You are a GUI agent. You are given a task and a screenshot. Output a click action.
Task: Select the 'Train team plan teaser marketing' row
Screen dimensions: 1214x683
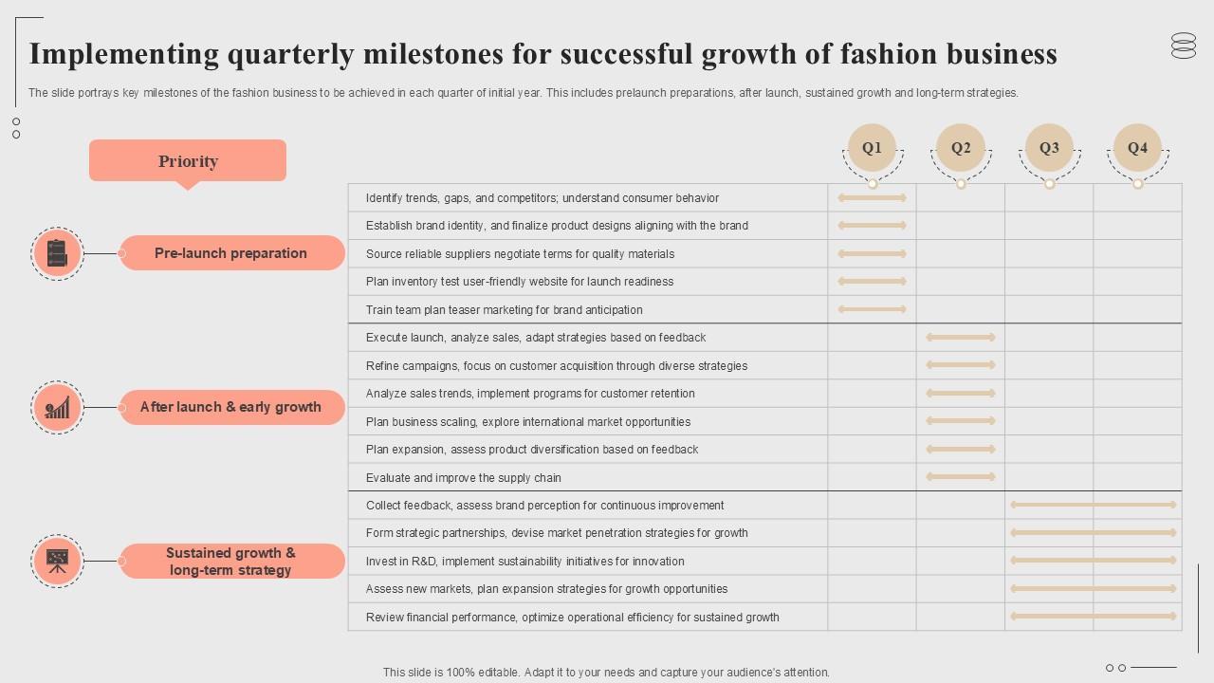click(x=505, y=310)
